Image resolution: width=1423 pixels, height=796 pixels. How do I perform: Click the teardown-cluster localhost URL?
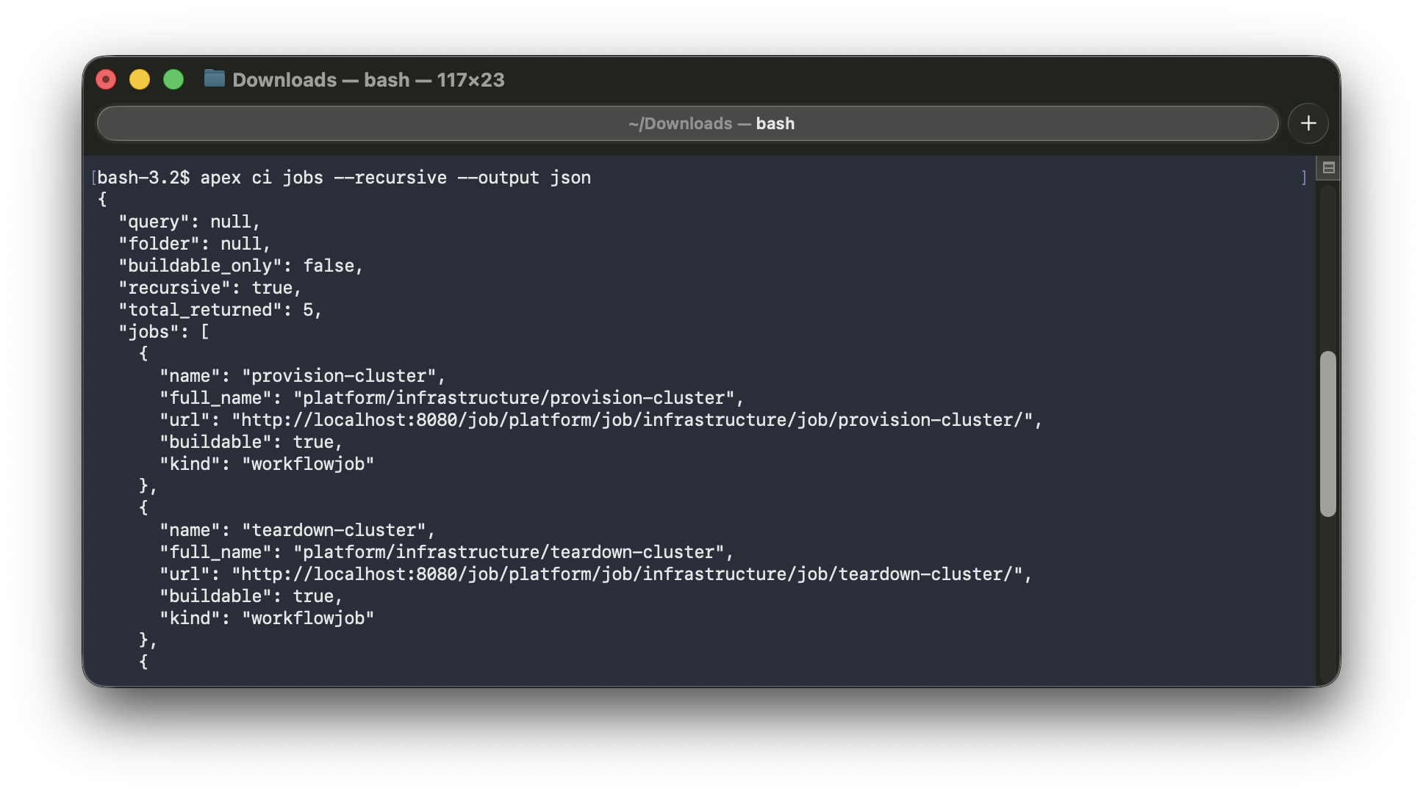[627, 574]
